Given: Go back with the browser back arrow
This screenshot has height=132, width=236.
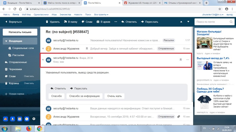Looking at the screenshot, I should tap(4, 9).
